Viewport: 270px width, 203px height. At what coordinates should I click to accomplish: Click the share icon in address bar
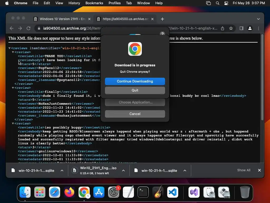click(223, 28)
